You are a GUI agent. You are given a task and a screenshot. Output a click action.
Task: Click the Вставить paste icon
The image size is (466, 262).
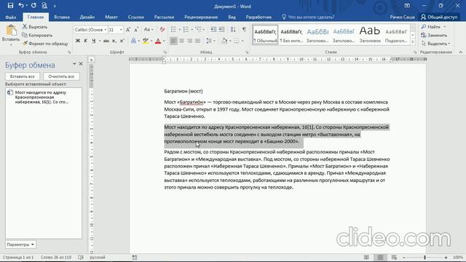(x=11, y=31)
